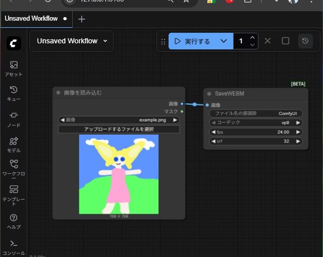Expand the run mode dropdown arrow
Image resolution: width=323 pixels, height=257 pixels.
224,41
